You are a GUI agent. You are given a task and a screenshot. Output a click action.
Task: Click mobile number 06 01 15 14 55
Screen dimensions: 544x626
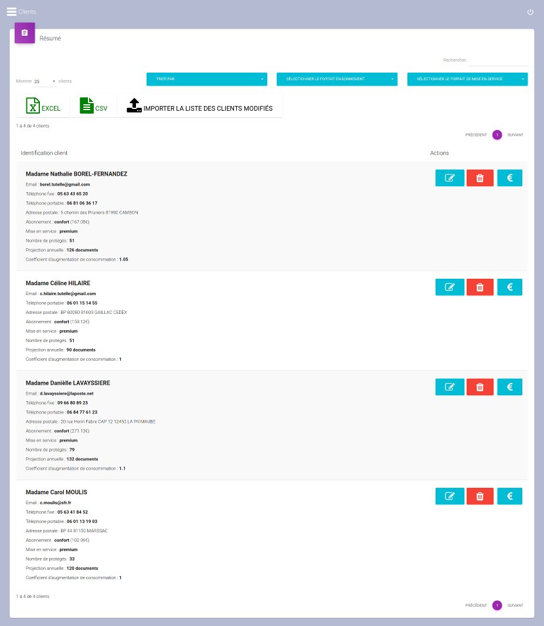82,303
